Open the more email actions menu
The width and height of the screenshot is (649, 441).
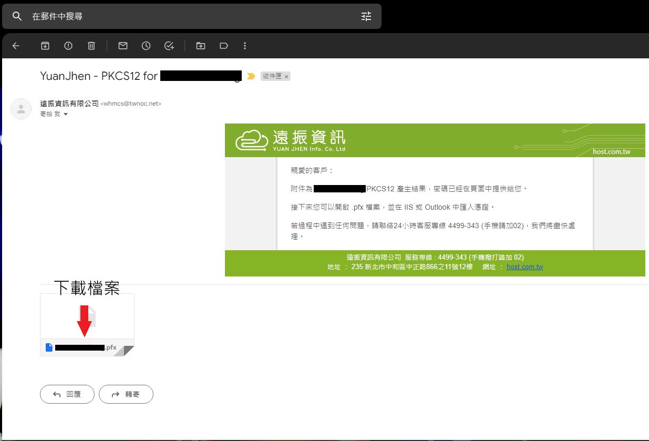[x=244, y=46]
